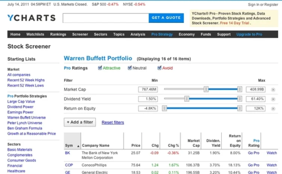The width and height of the screenshot is (282, 174).
Task: Click the Free 14 Day Trial link
Action: [235, 23]
